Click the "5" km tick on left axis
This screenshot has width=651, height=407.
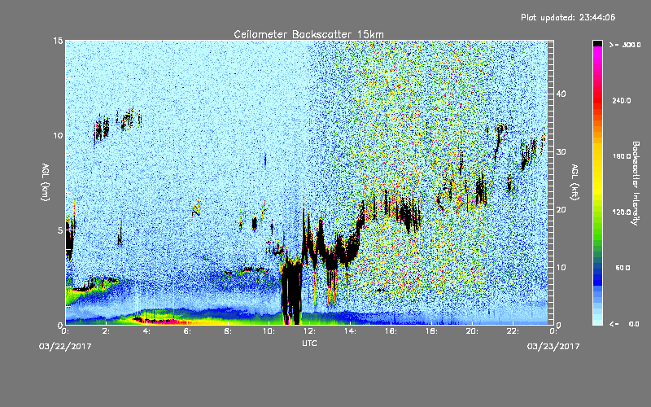point(59,230)
